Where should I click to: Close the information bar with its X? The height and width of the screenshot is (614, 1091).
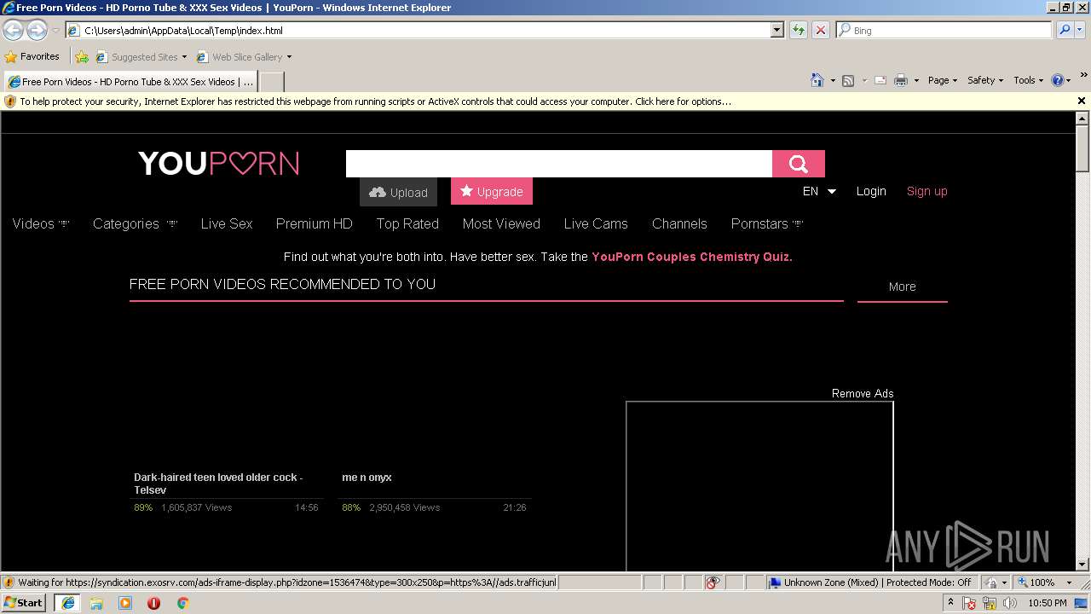(1082, 101)
